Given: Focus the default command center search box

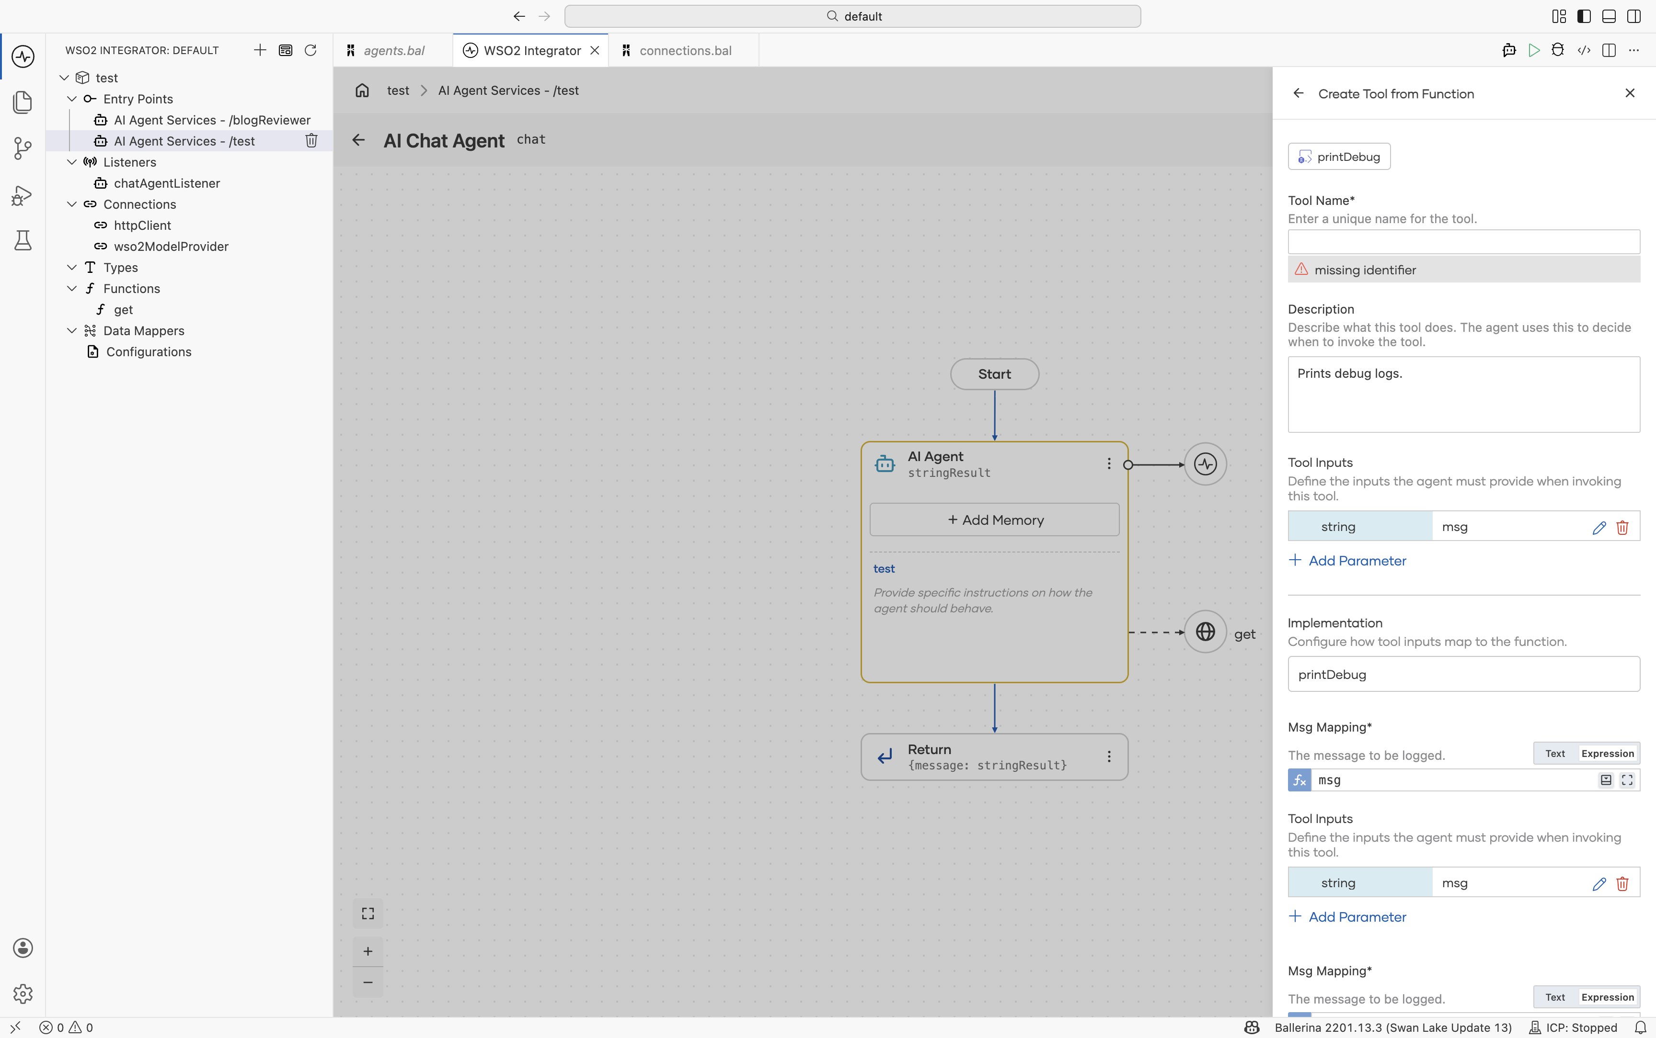Looking at the screenshot, I should click(x=852, y=16).
